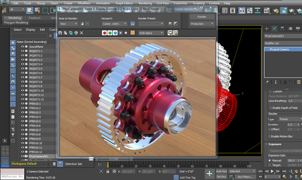302x180 pixels.
Task: Open the shutter Type frames dropdown
Action: click(x=290, y=119)
